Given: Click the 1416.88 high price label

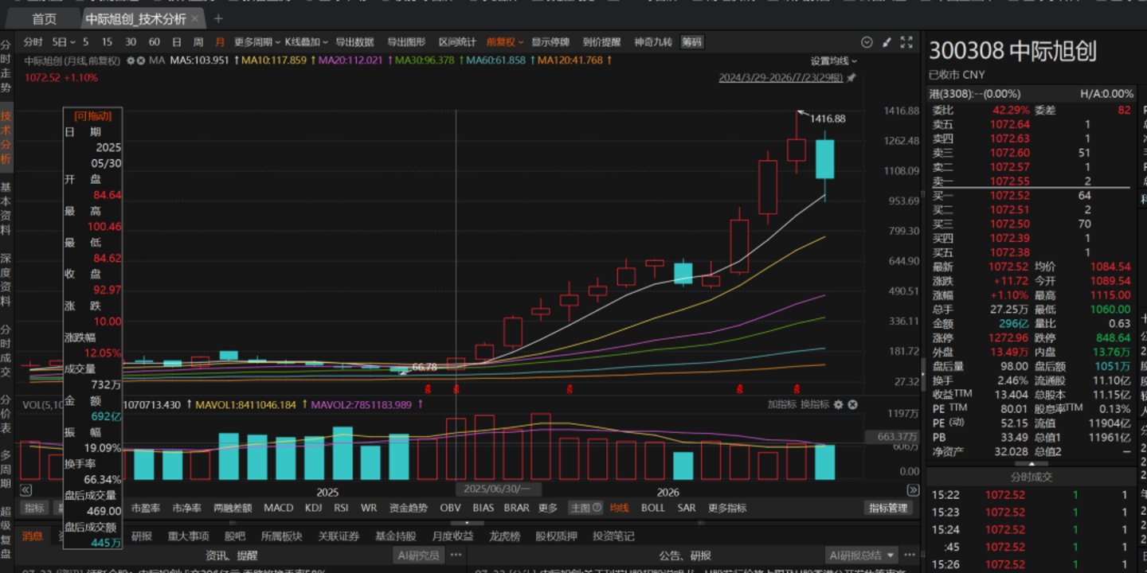Looking at the screenshot, I should [828, 119].
